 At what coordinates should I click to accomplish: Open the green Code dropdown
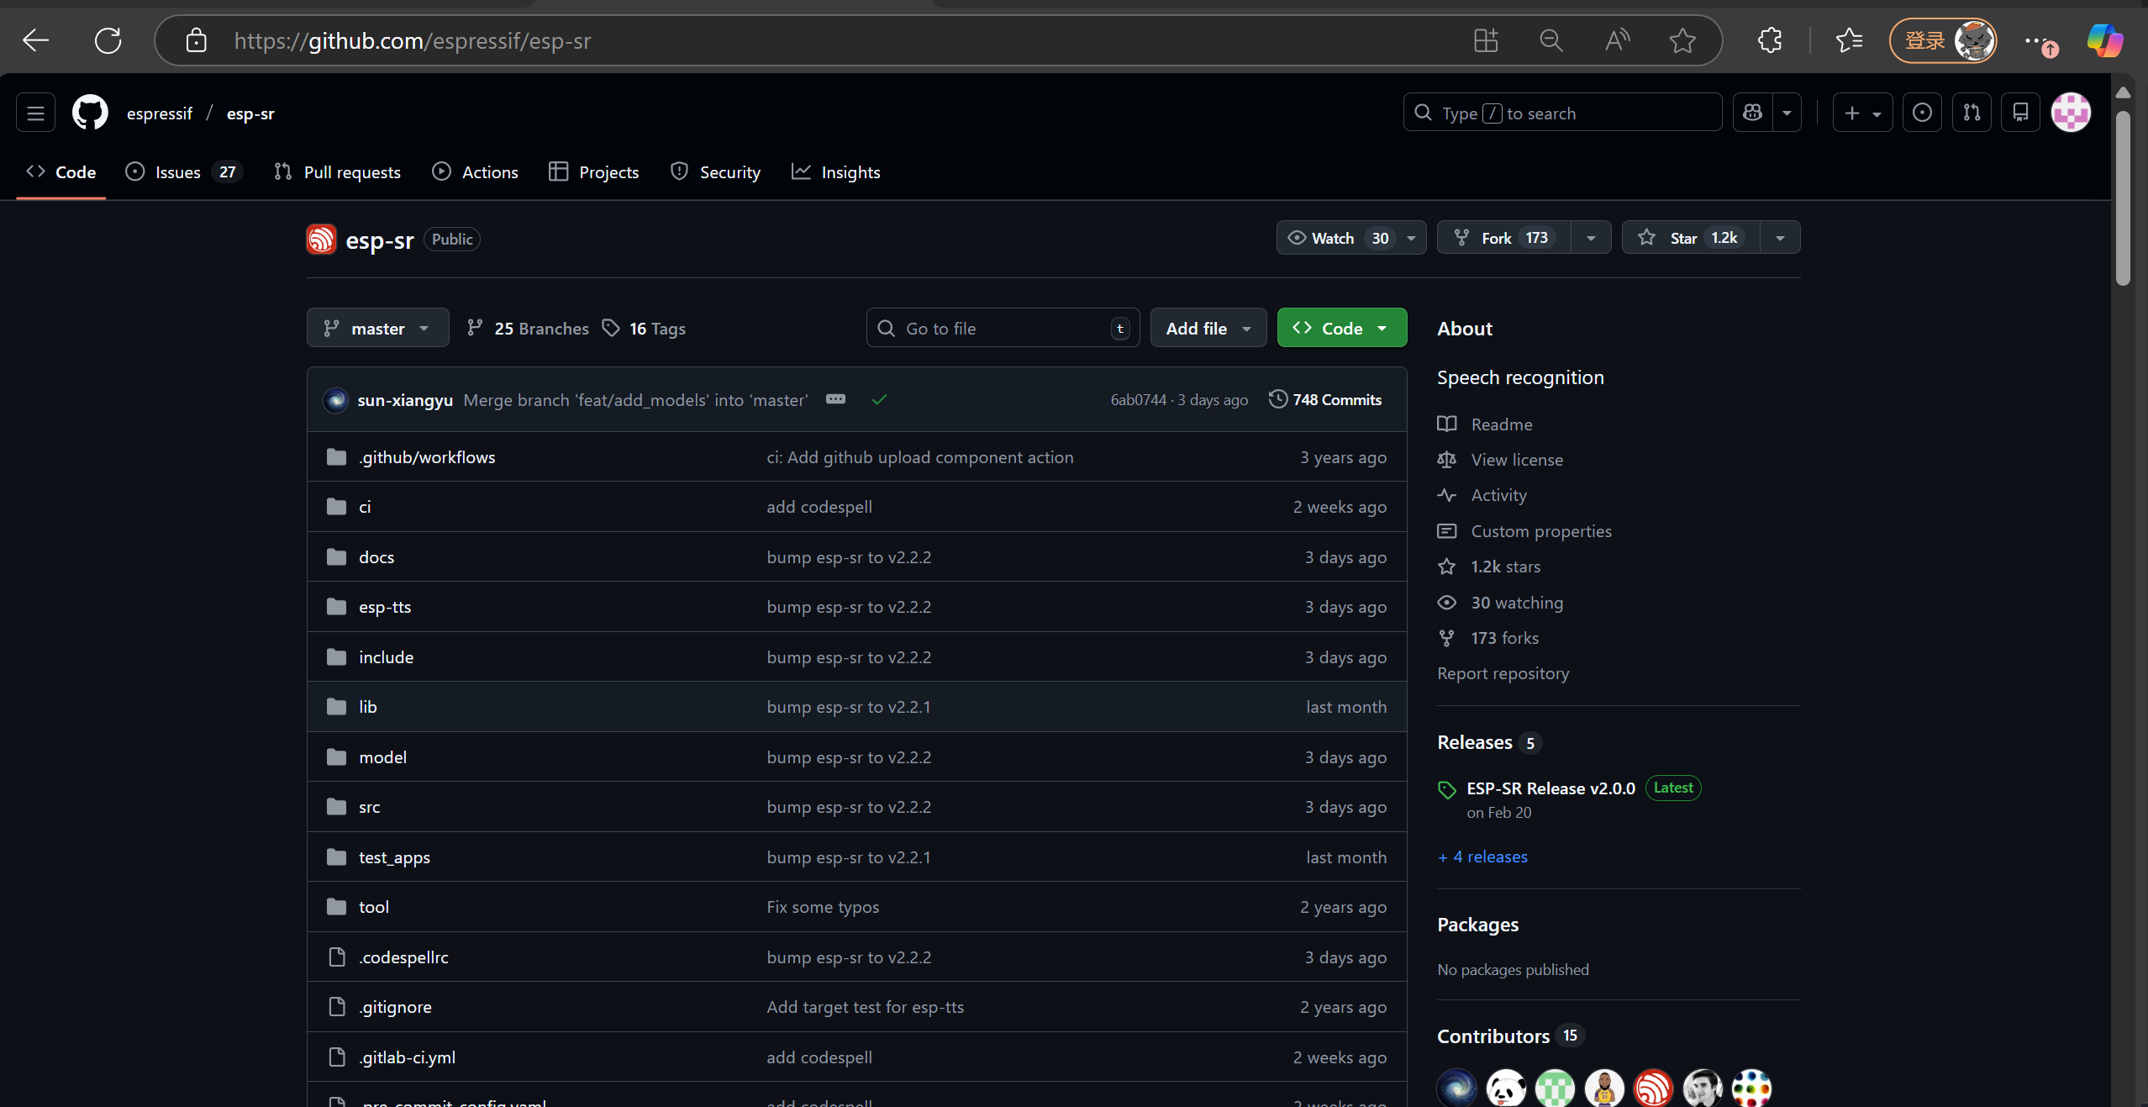[x=1341, y=328]
